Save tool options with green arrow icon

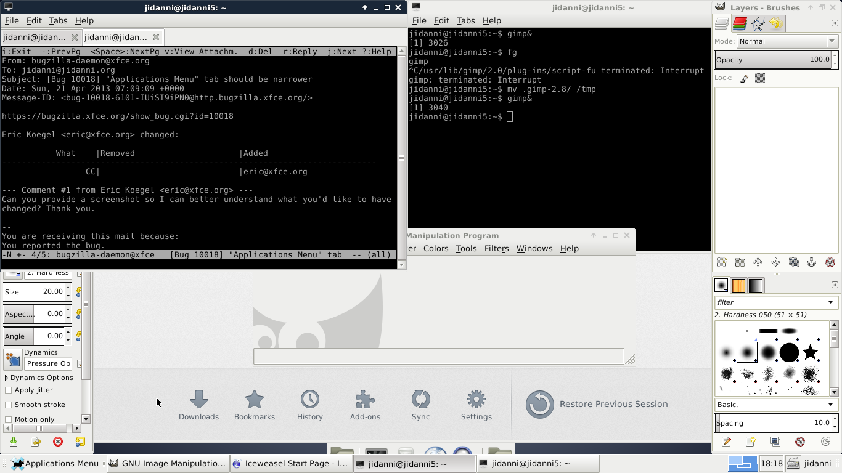14,442
